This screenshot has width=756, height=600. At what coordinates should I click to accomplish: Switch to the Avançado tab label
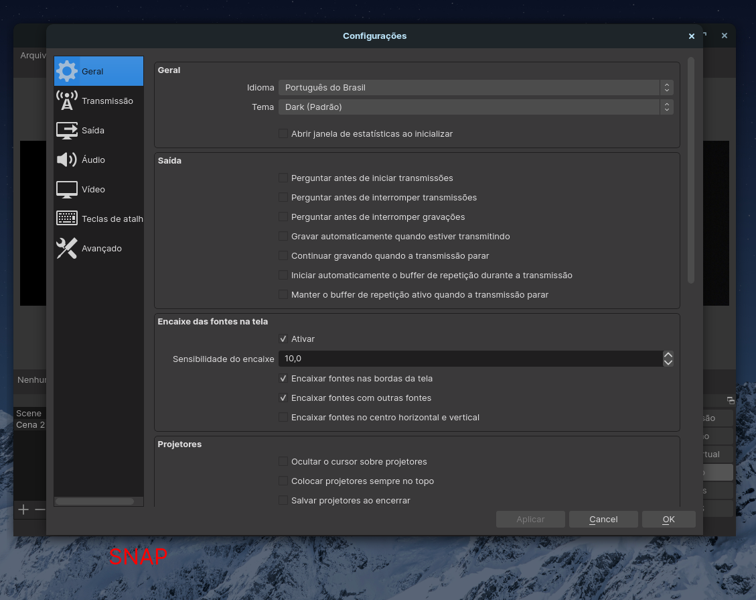pos(101,249)
